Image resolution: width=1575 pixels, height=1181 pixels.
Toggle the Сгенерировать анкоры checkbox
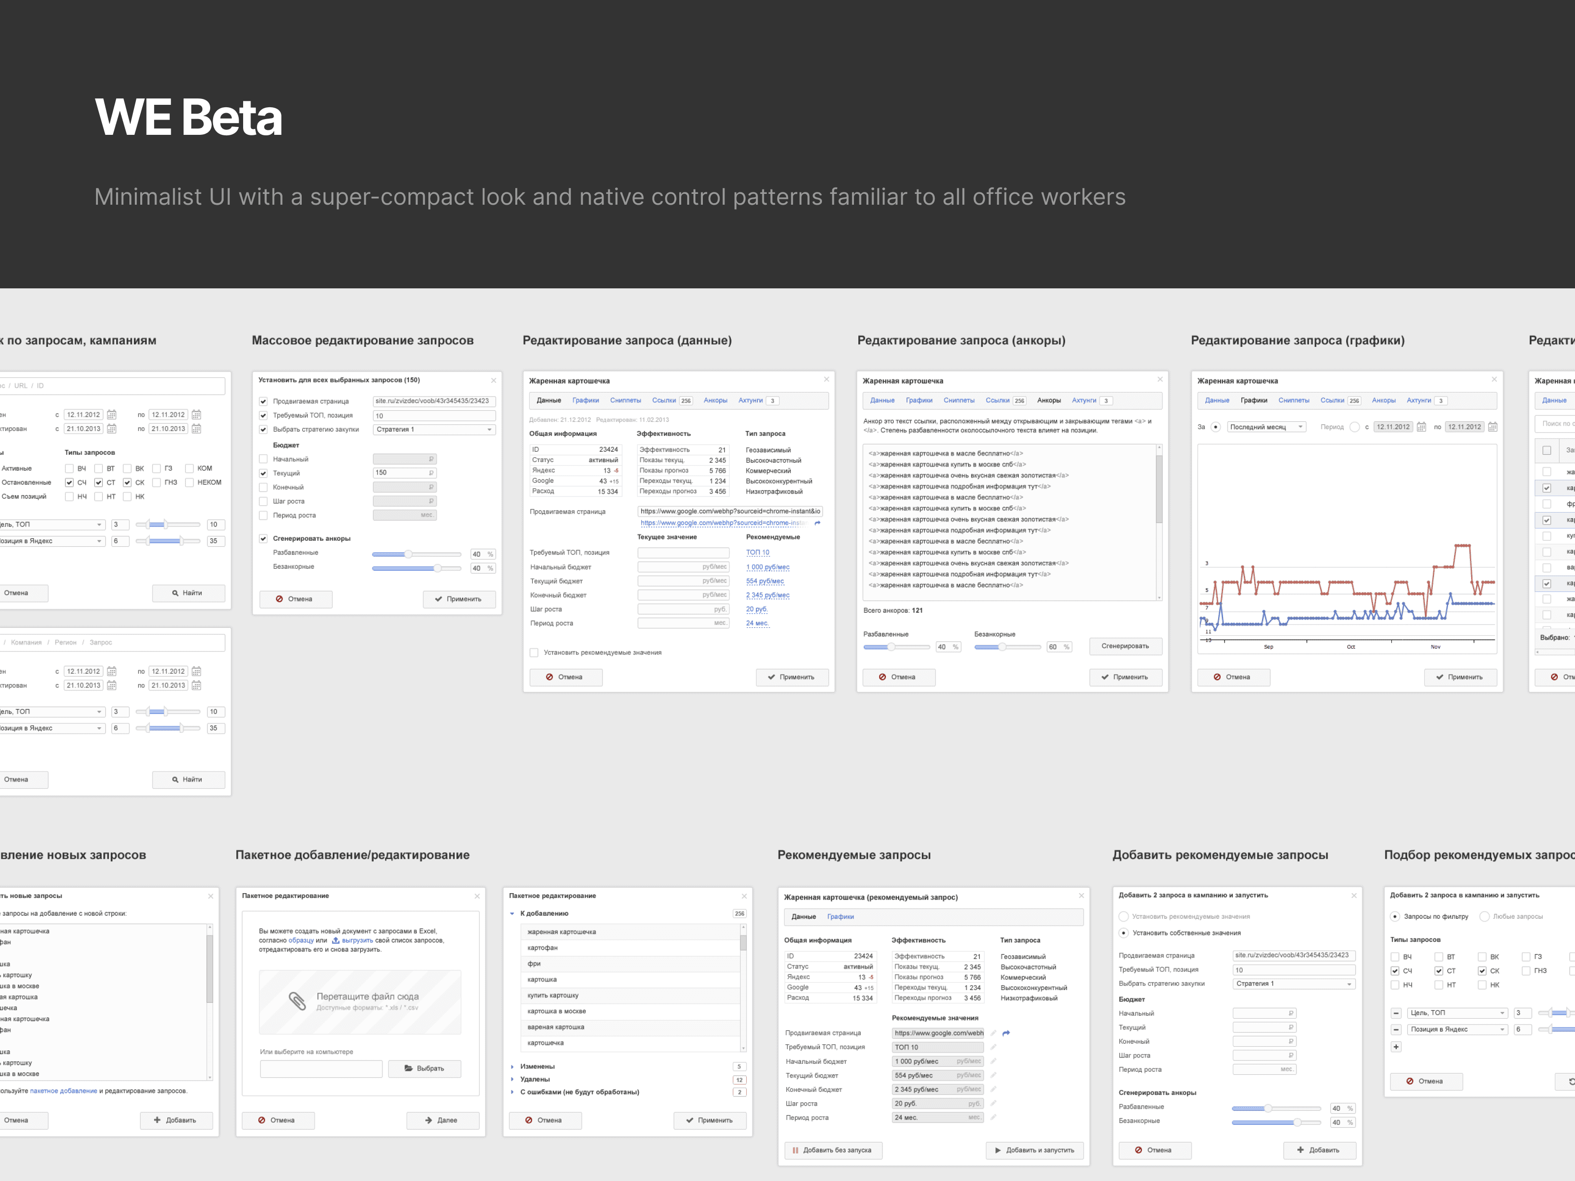click(x=263, y=539)
